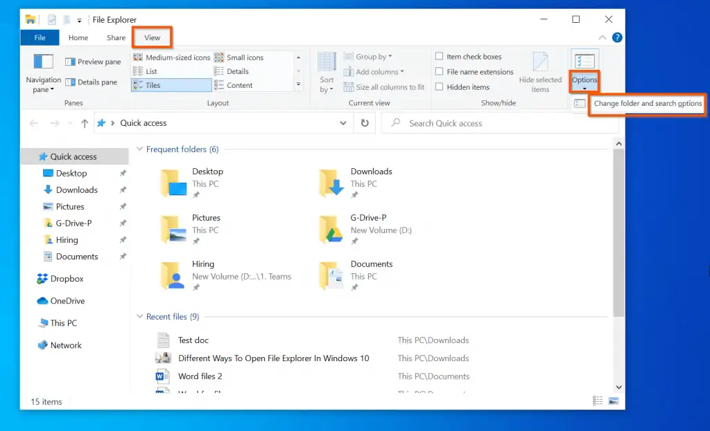Enable the Details pane
This screenshot has height=431, width=710.
point(92,82)
